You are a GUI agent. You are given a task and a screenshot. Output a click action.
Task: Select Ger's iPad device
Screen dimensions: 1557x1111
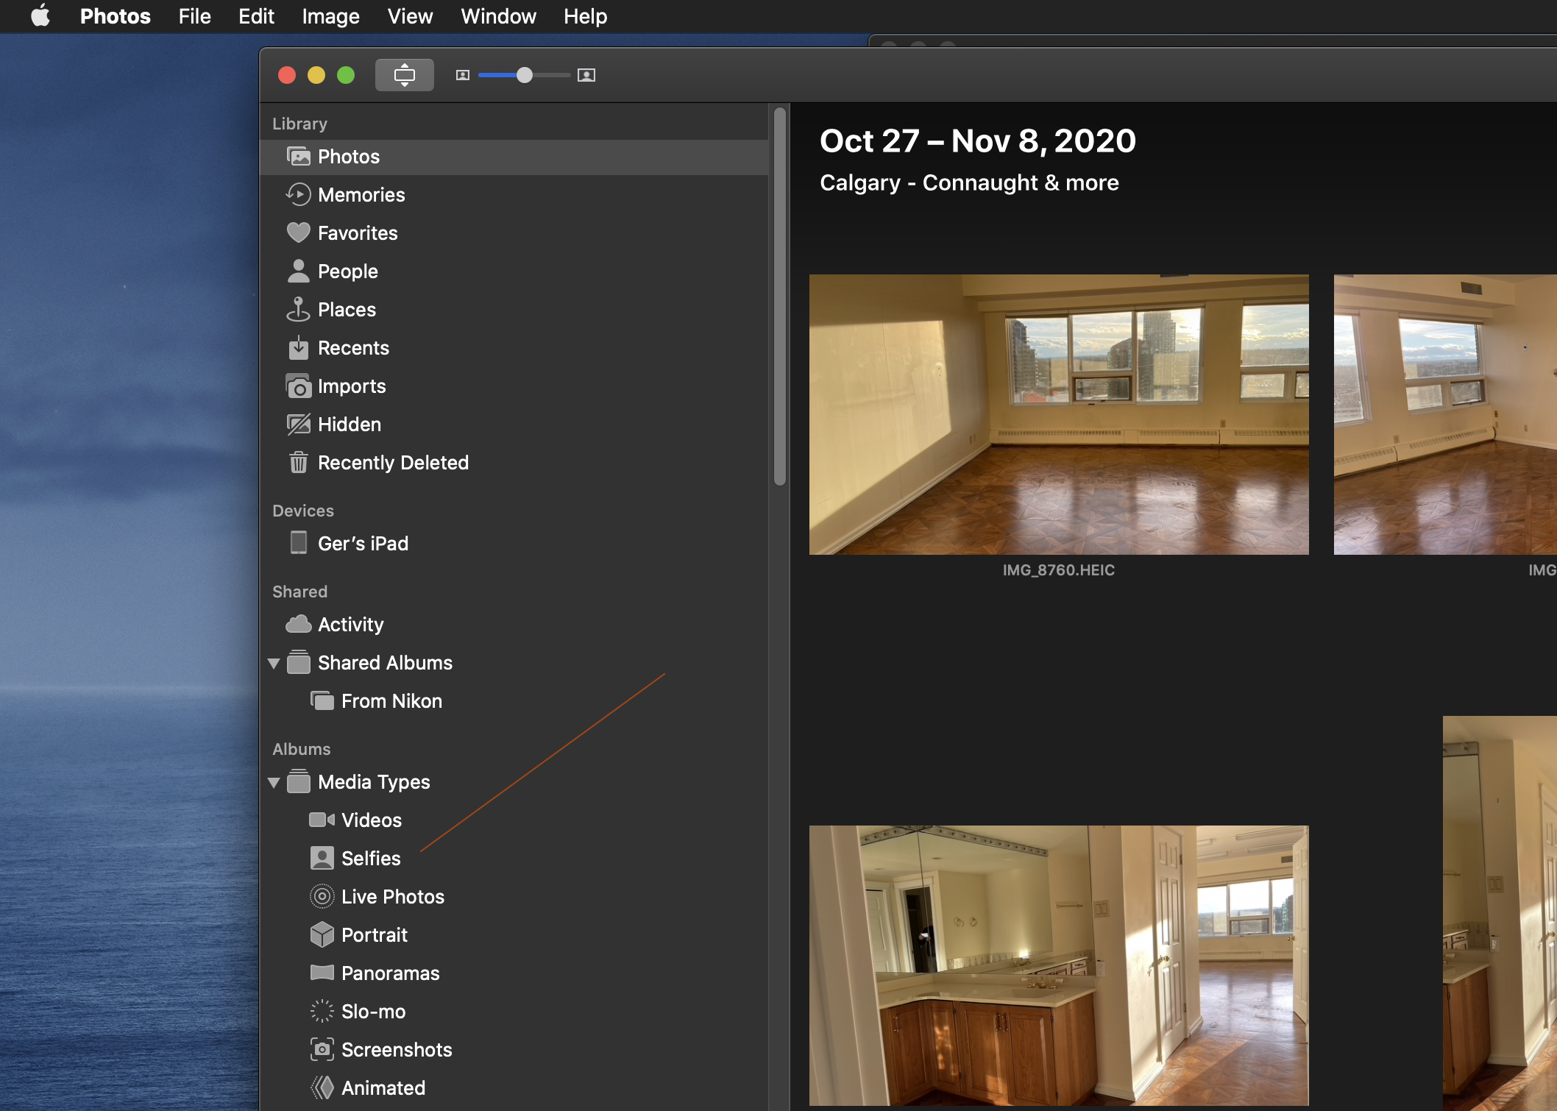[x=362, y=544]
